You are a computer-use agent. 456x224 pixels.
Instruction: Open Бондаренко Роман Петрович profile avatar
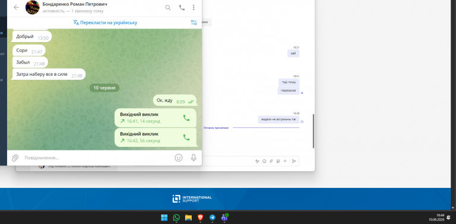[32, 7]
